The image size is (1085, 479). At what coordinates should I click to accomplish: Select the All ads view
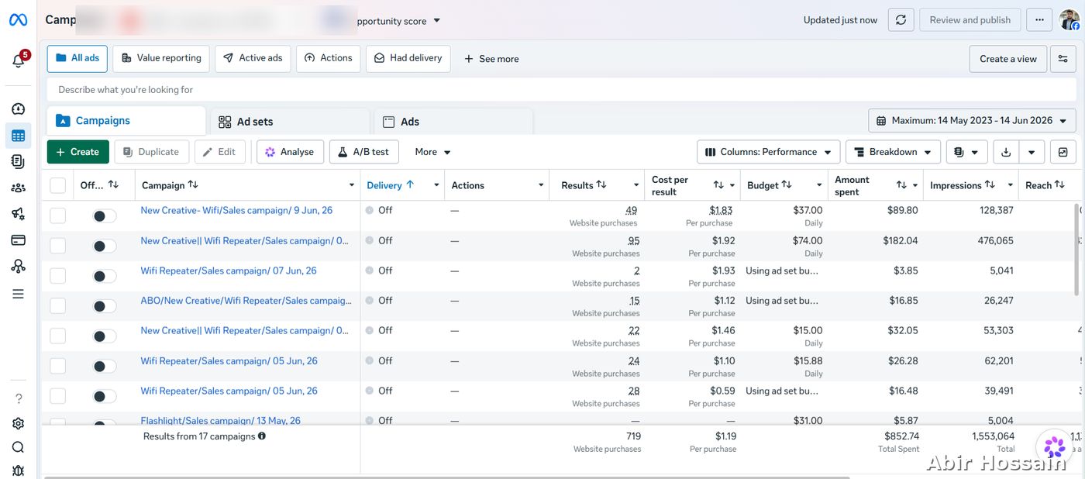(77, 58)
